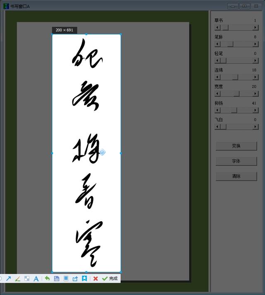Click the 连绵 value 18

(x=254, y=70)
